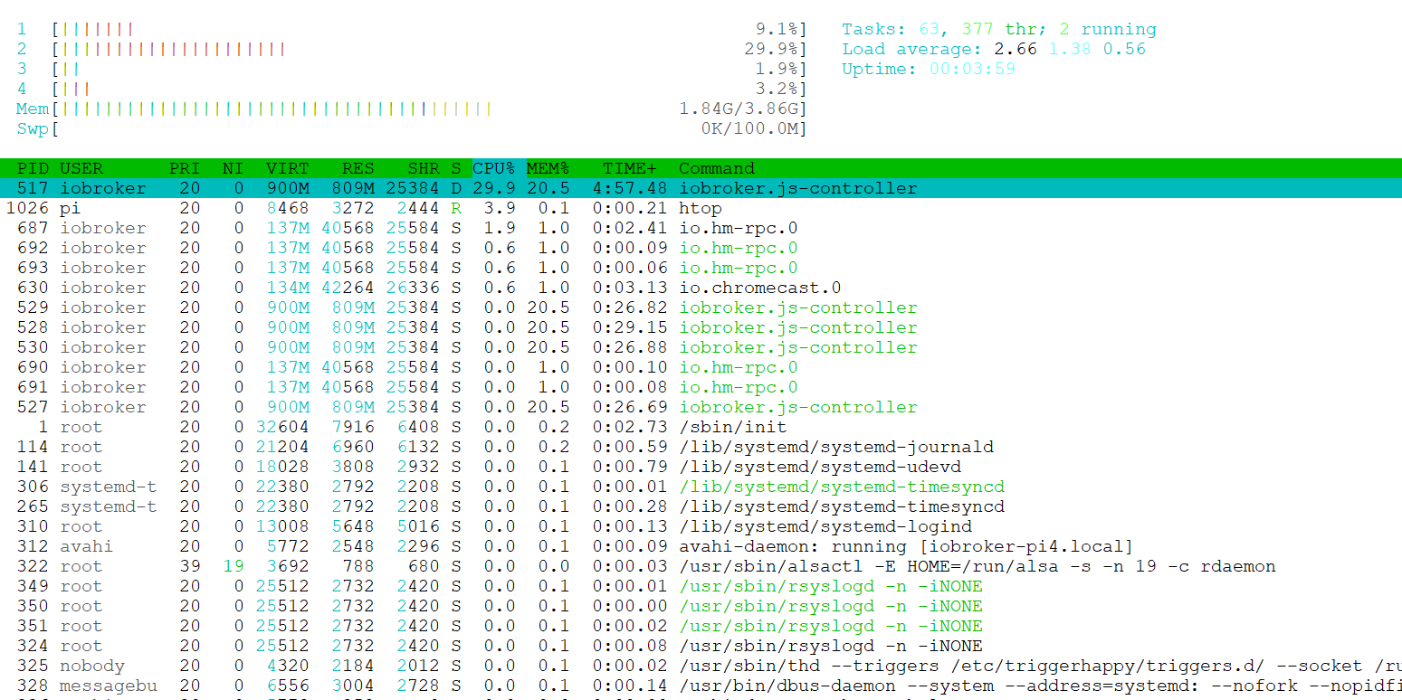Sort by the USER column header
Screen dimensions: 1402x700
click(x=81, y=168)
